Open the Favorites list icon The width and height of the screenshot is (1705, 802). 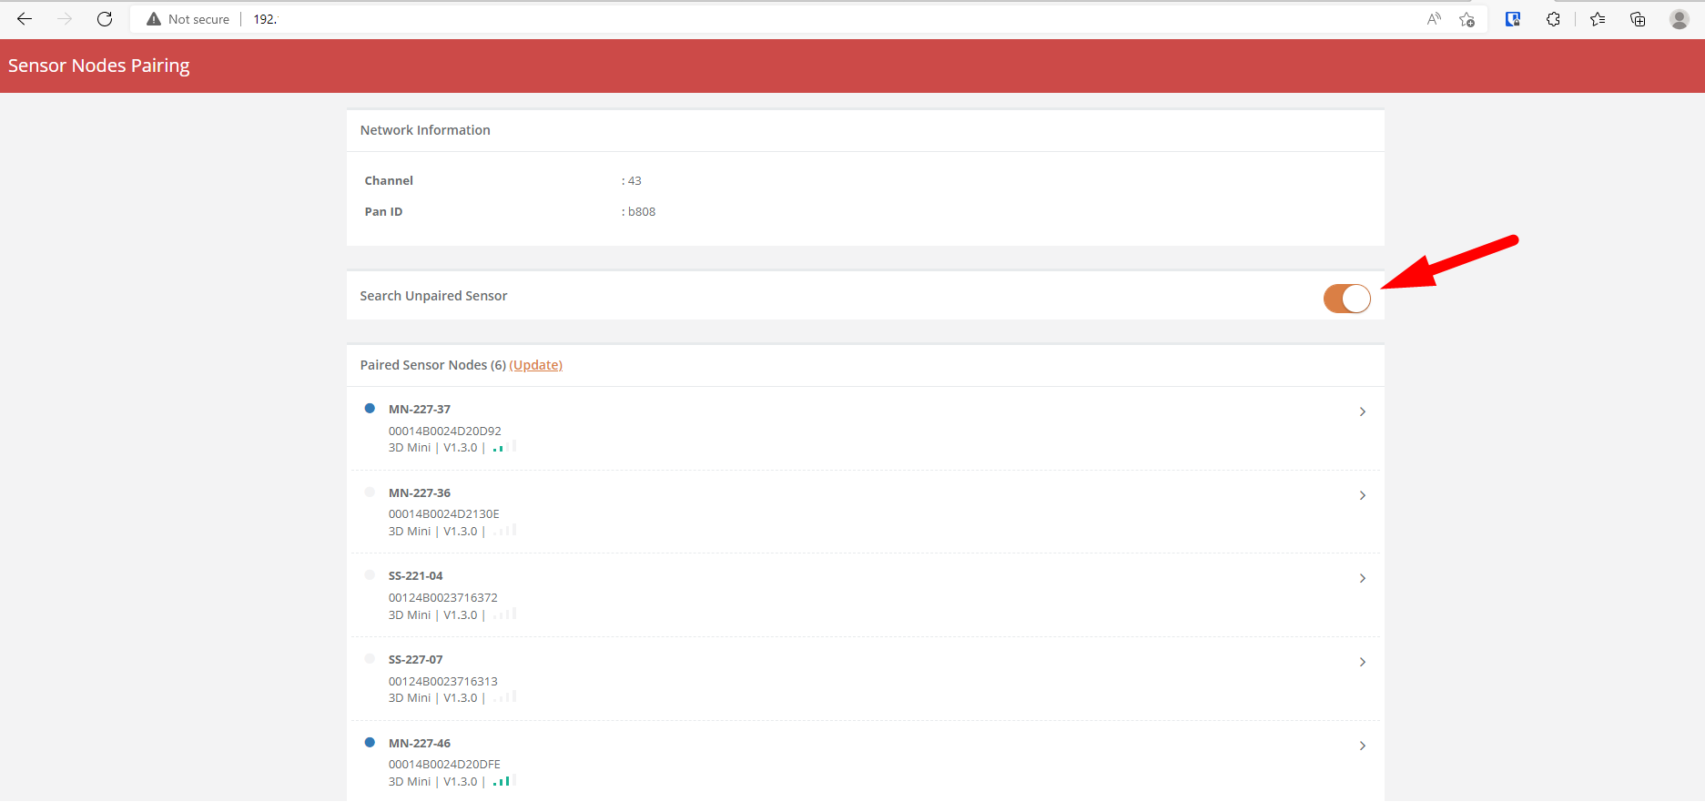1598,19
